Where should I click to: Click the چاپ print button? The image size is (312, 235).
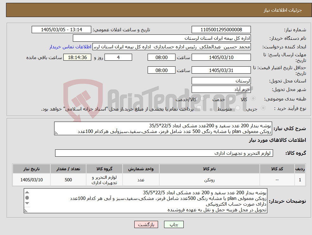[x=174, y=225]
